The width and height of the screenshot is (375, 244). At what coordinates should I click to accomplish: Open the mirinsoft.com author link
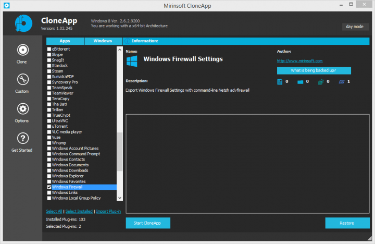[x=299, y=61]
